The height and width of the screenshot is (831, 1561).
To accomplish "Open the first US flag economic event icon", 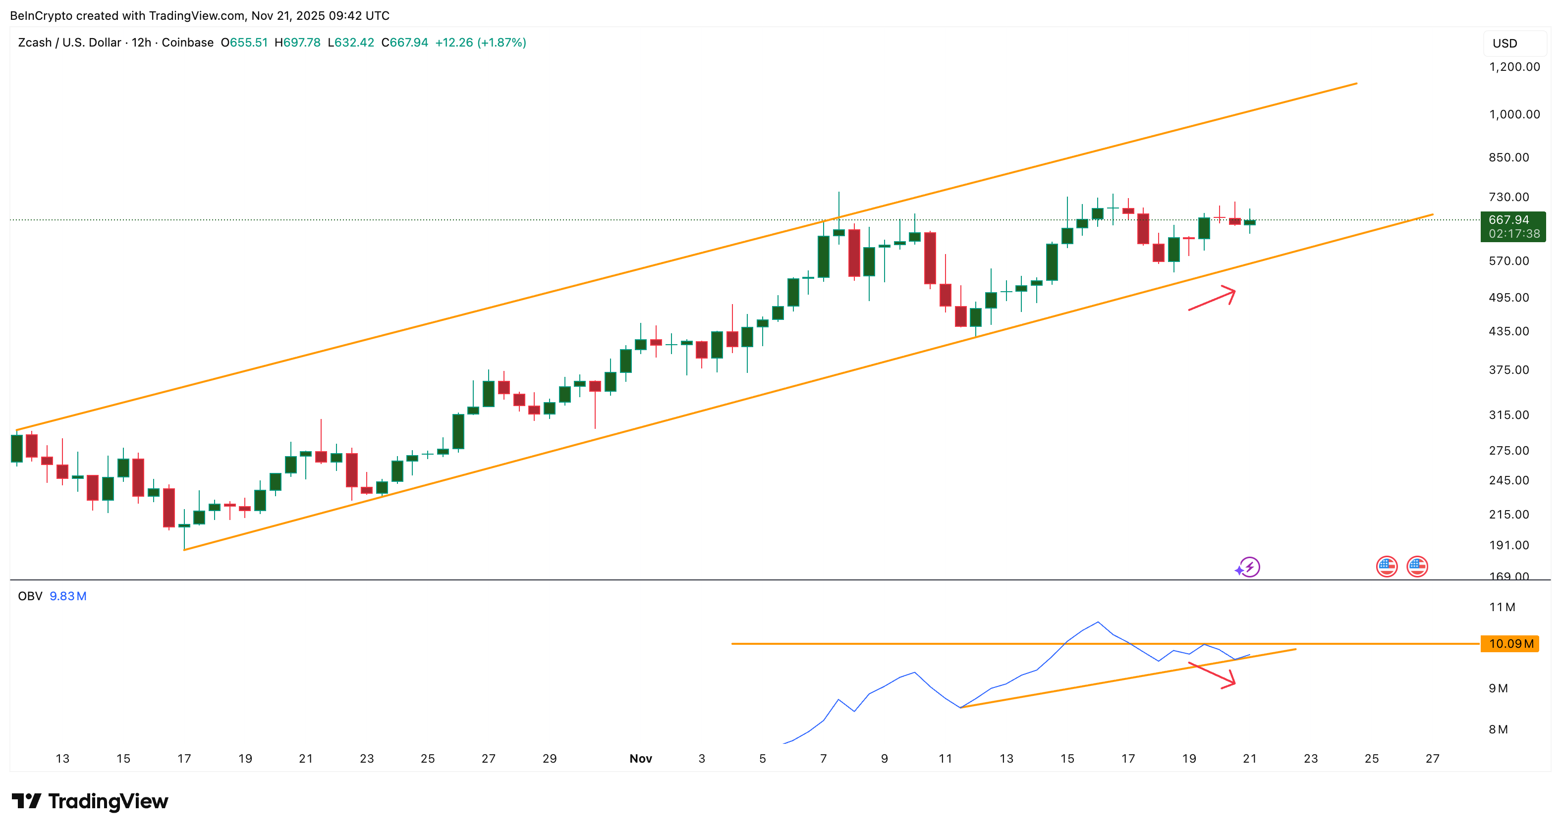I will point(1386,567).
